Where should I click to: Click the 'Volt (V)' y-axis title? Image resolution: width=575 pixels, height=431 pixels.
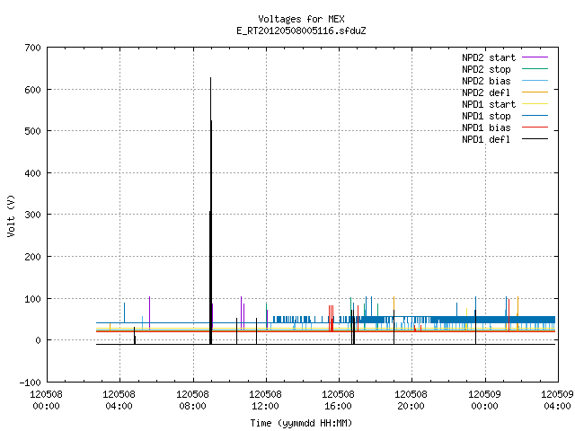[11, 215]
